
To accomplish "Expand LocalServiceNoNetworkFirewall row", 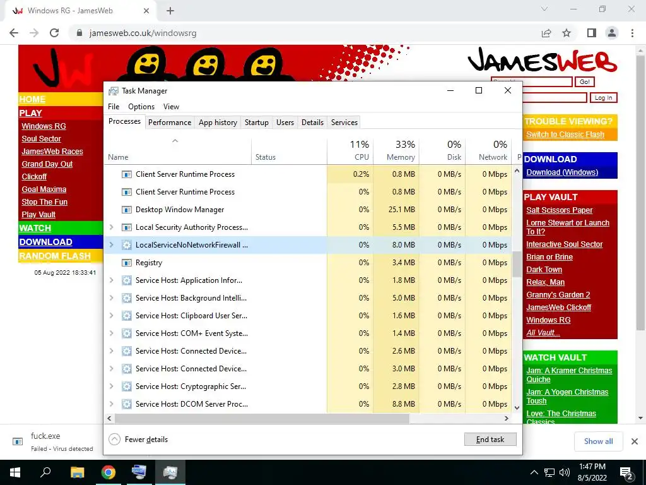I will [x=111, y=245].
